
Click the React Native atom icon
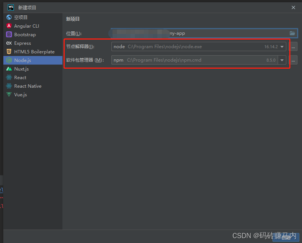click(9, 86)
